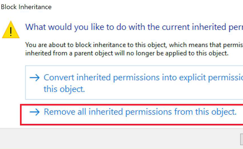The width and height of the screenshot is (243, 149).
Task: Click the Block Inheritance dialog title
Action: [26, 6]
